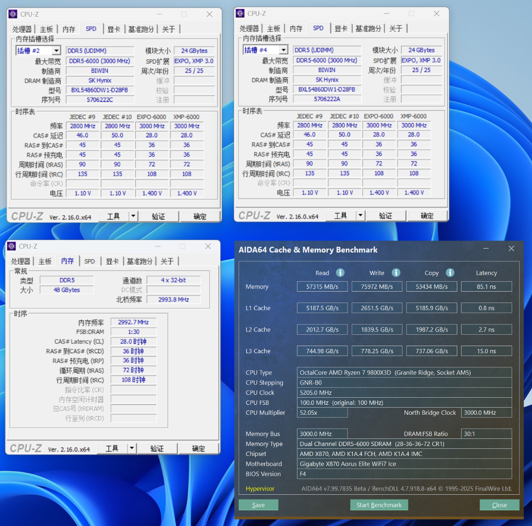Open 基准跑分 tab in memory CPU-Z window
Screen dimensions: 532x526
click(140, 261)
